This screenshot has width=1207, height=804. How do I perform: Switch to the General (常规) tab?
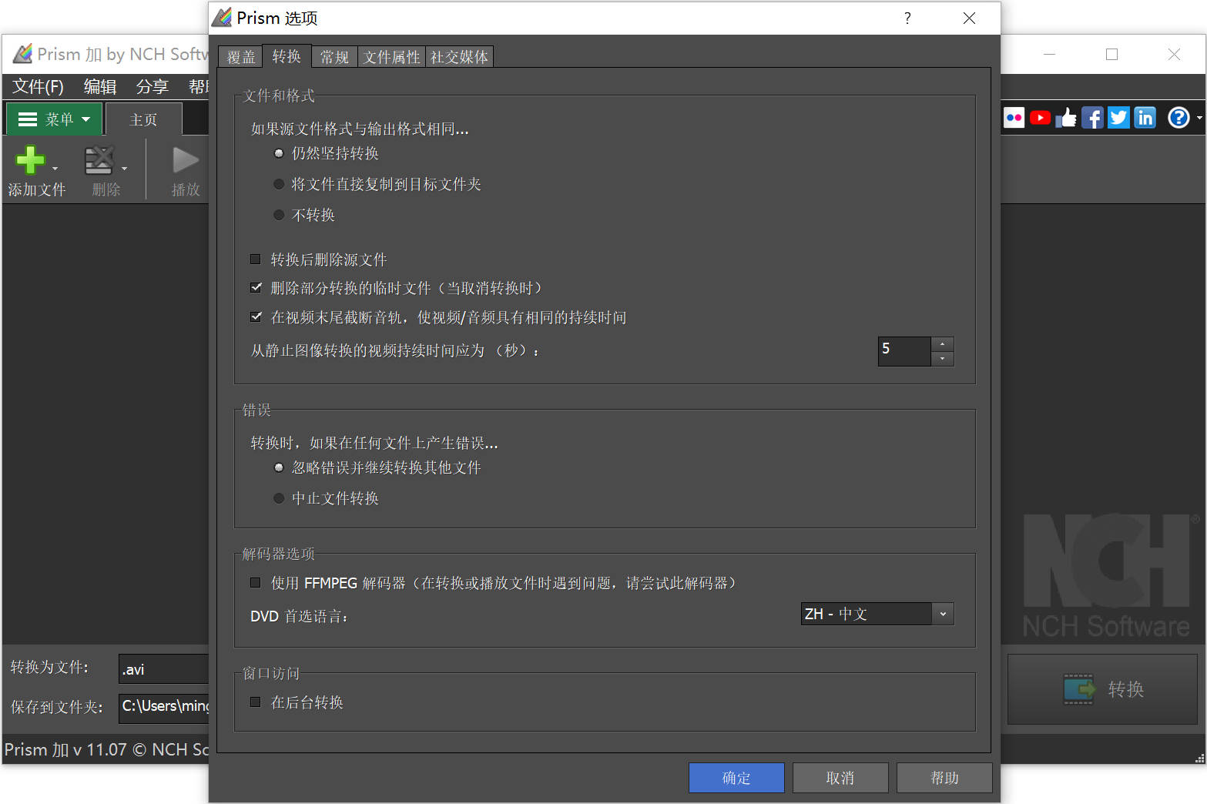(x=334, y=57)
